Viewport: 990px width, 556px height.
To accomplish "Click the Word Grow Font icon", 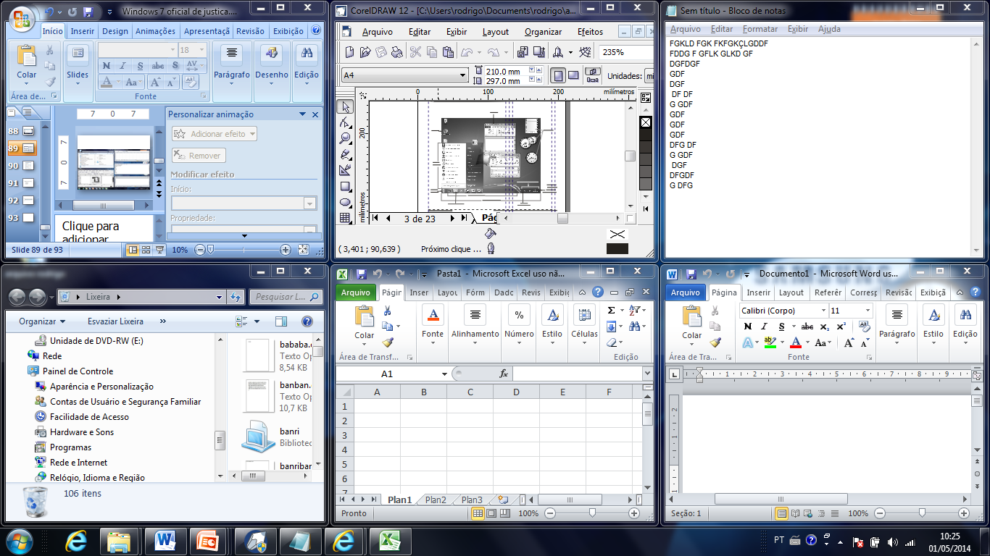I will click(849, 342).
